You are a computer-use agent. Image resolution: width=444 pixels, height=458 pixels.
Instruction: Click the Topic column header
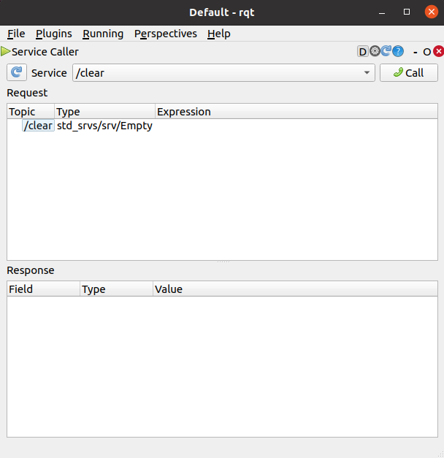(31, 112)
